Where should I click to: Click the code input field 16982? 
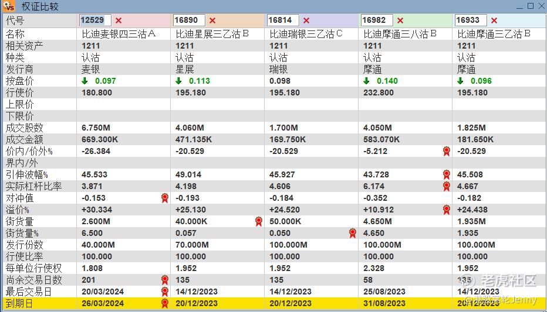click(x=377, y=20)
